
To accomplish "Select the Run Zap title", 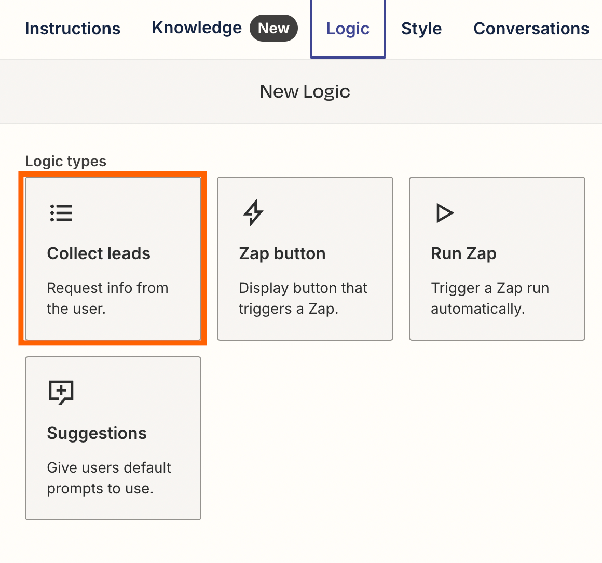I will tap(463, 253).
